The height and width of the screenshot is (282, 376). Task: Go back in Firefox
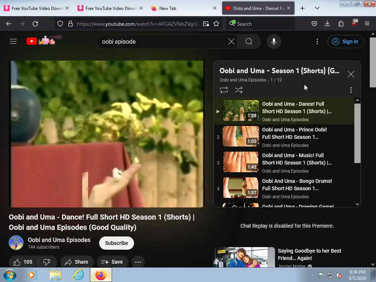tap(9, 23)
